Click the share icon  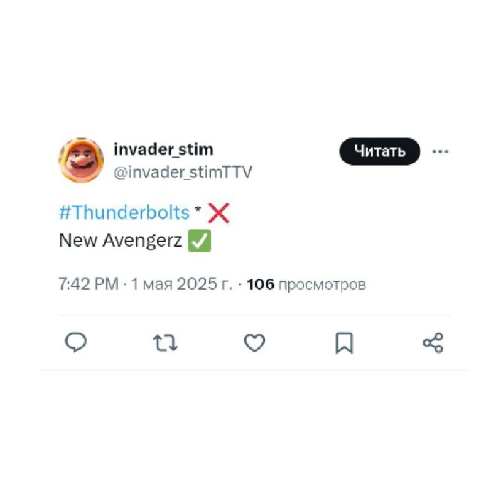[x=433, y=344]
